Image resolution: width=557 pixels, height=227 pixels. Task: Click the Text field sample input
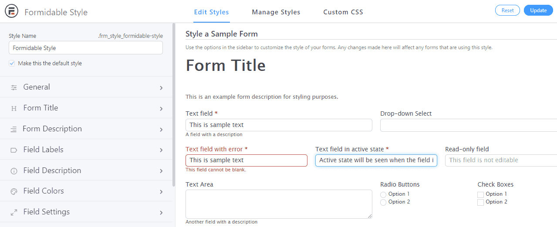pyautogui.click(x=279, y=125)
